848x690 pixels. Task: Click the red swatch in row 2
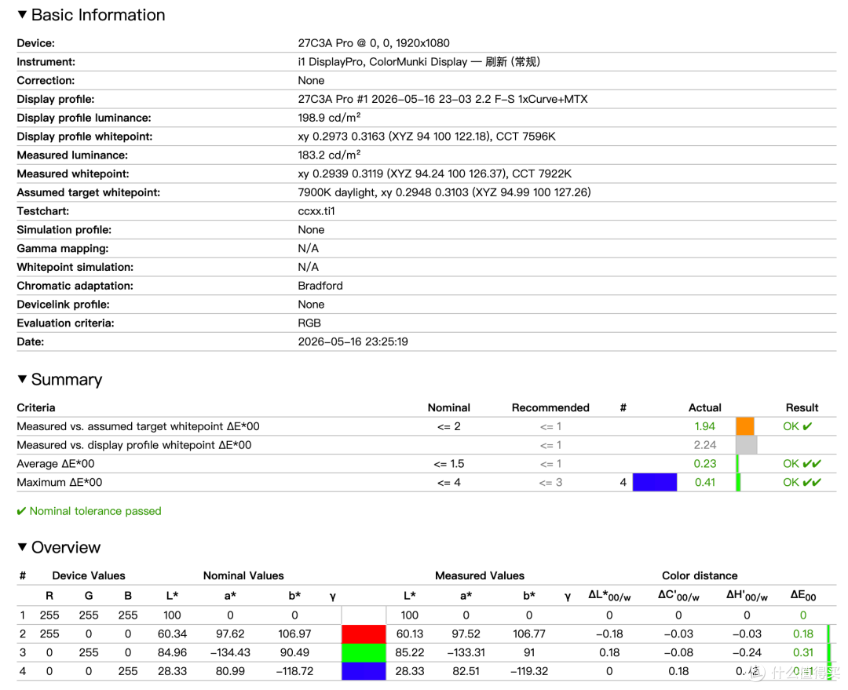(364, 633)
